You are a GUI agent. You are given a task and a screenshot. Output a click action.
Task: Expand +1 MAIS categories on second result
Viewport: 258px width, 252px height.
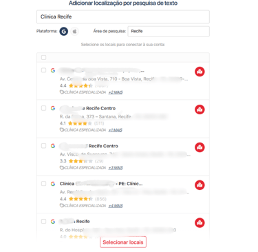point(116,130)
